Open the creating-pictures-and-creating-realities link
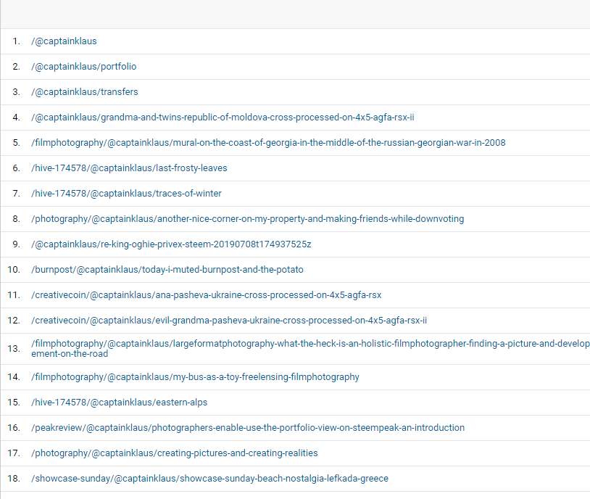Image resolution: width=590 pixels, height=499 pixels. 175,453
